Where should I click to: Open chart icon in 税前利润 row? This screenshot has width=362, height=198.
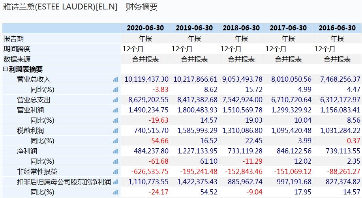[x=116, y=131]
